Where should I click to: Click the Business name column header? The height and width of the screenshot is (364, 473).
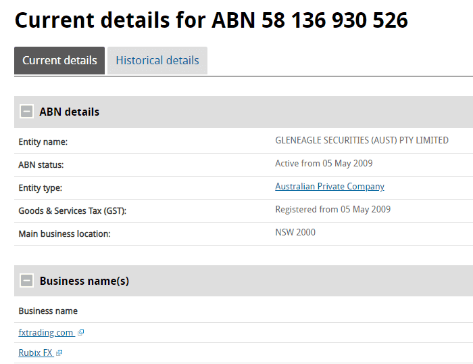coord(48,311)
